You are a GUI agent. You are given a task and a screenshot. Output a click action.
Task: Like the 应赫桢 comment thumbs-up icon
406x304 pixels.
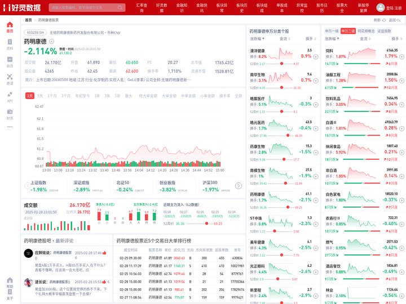click(104, 253)
